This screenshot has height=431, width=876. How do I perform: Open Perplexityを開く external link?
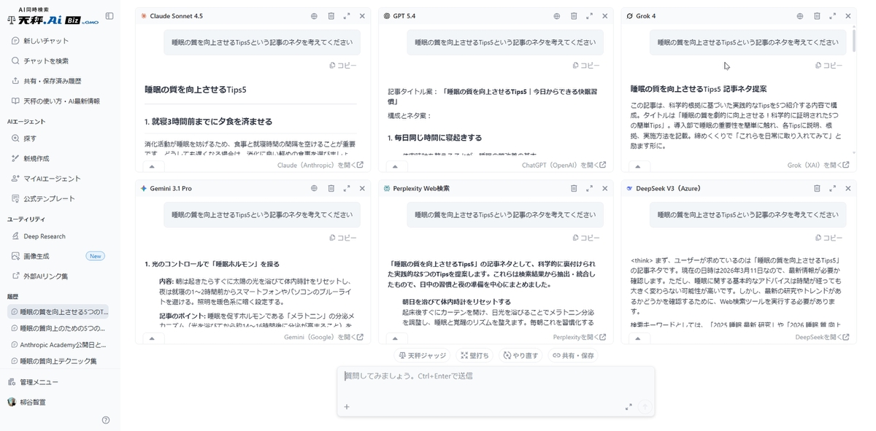point(580,338)
